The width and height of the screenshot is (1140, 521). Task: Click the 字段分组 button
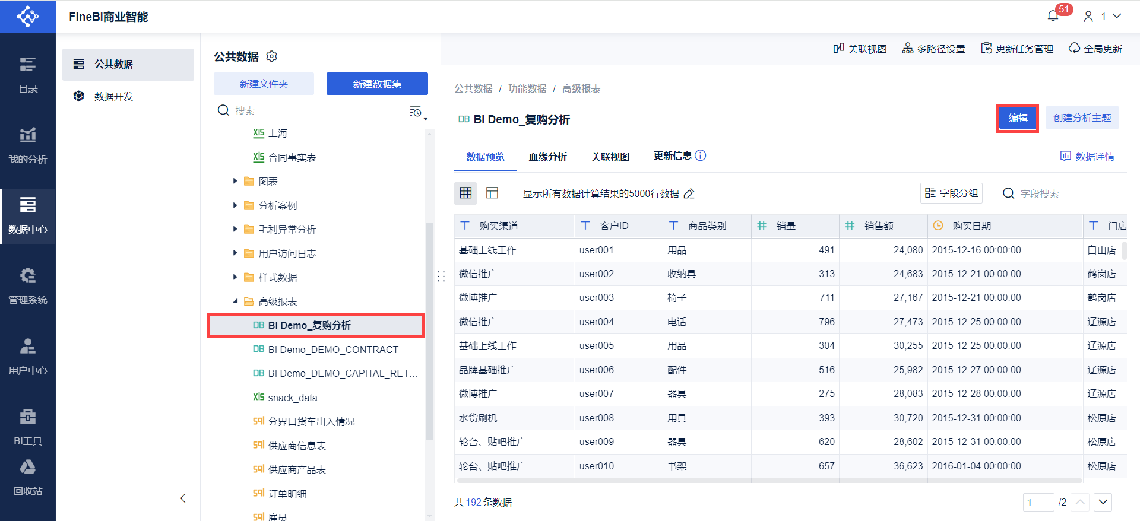pyautogui.click(x=951, y=193)
